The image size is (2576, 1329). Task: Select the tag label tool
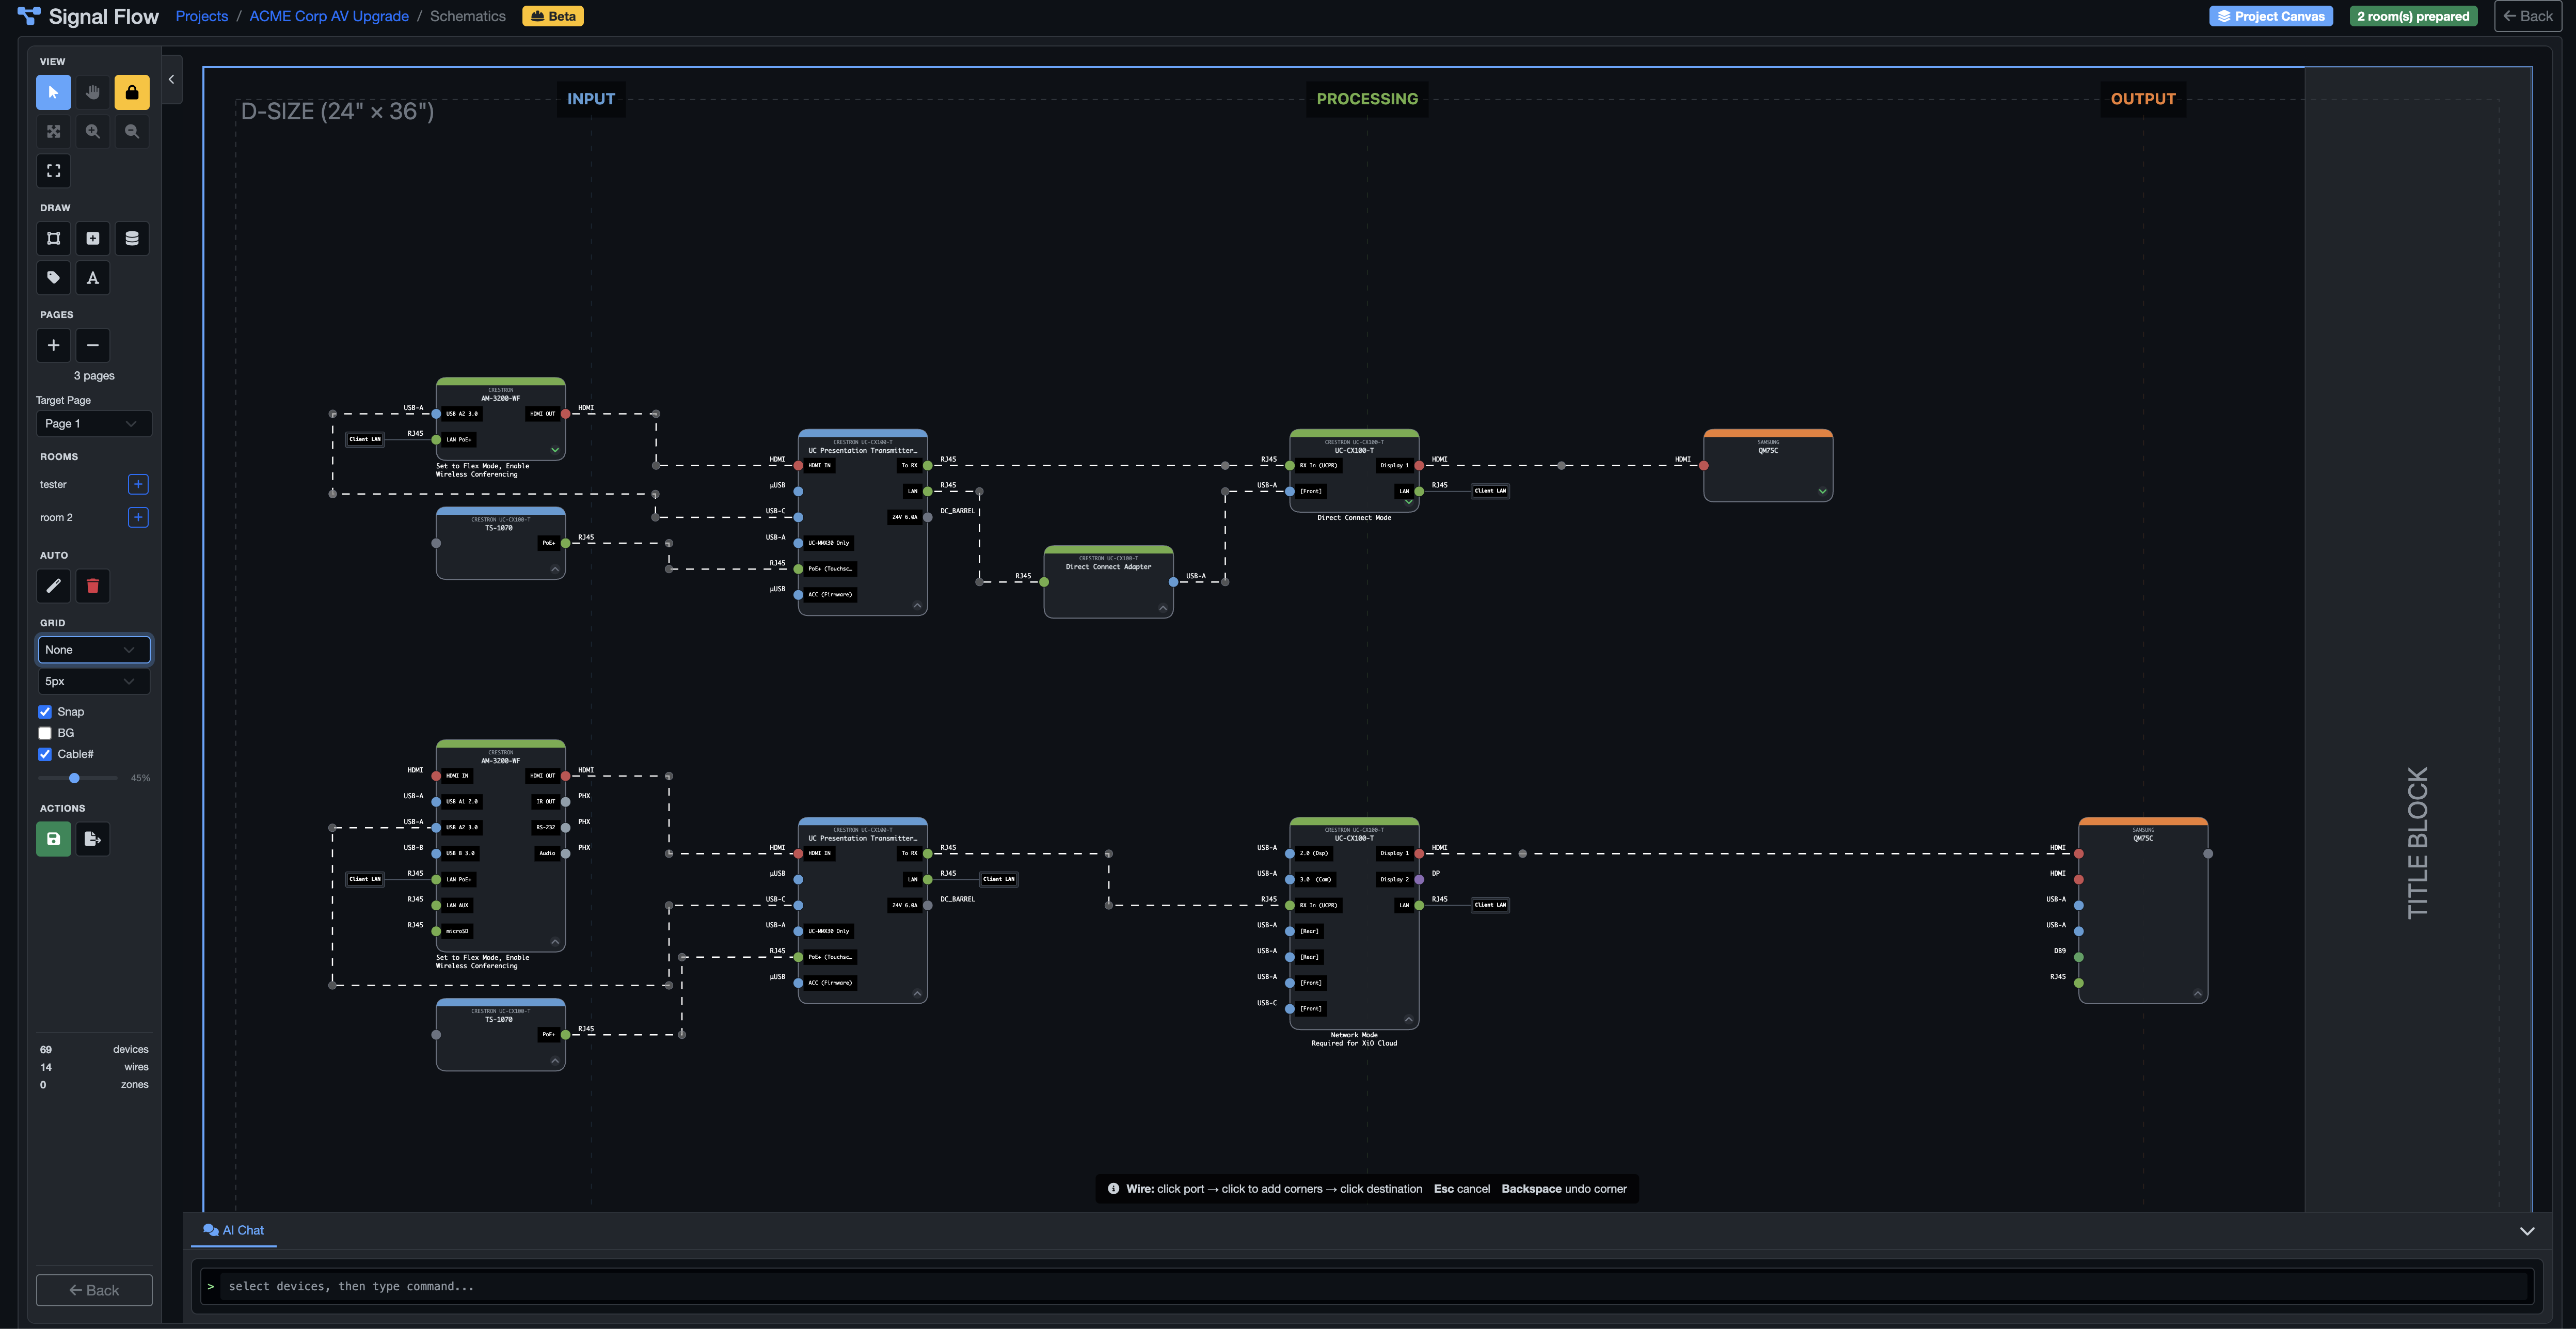pos(54,277)
